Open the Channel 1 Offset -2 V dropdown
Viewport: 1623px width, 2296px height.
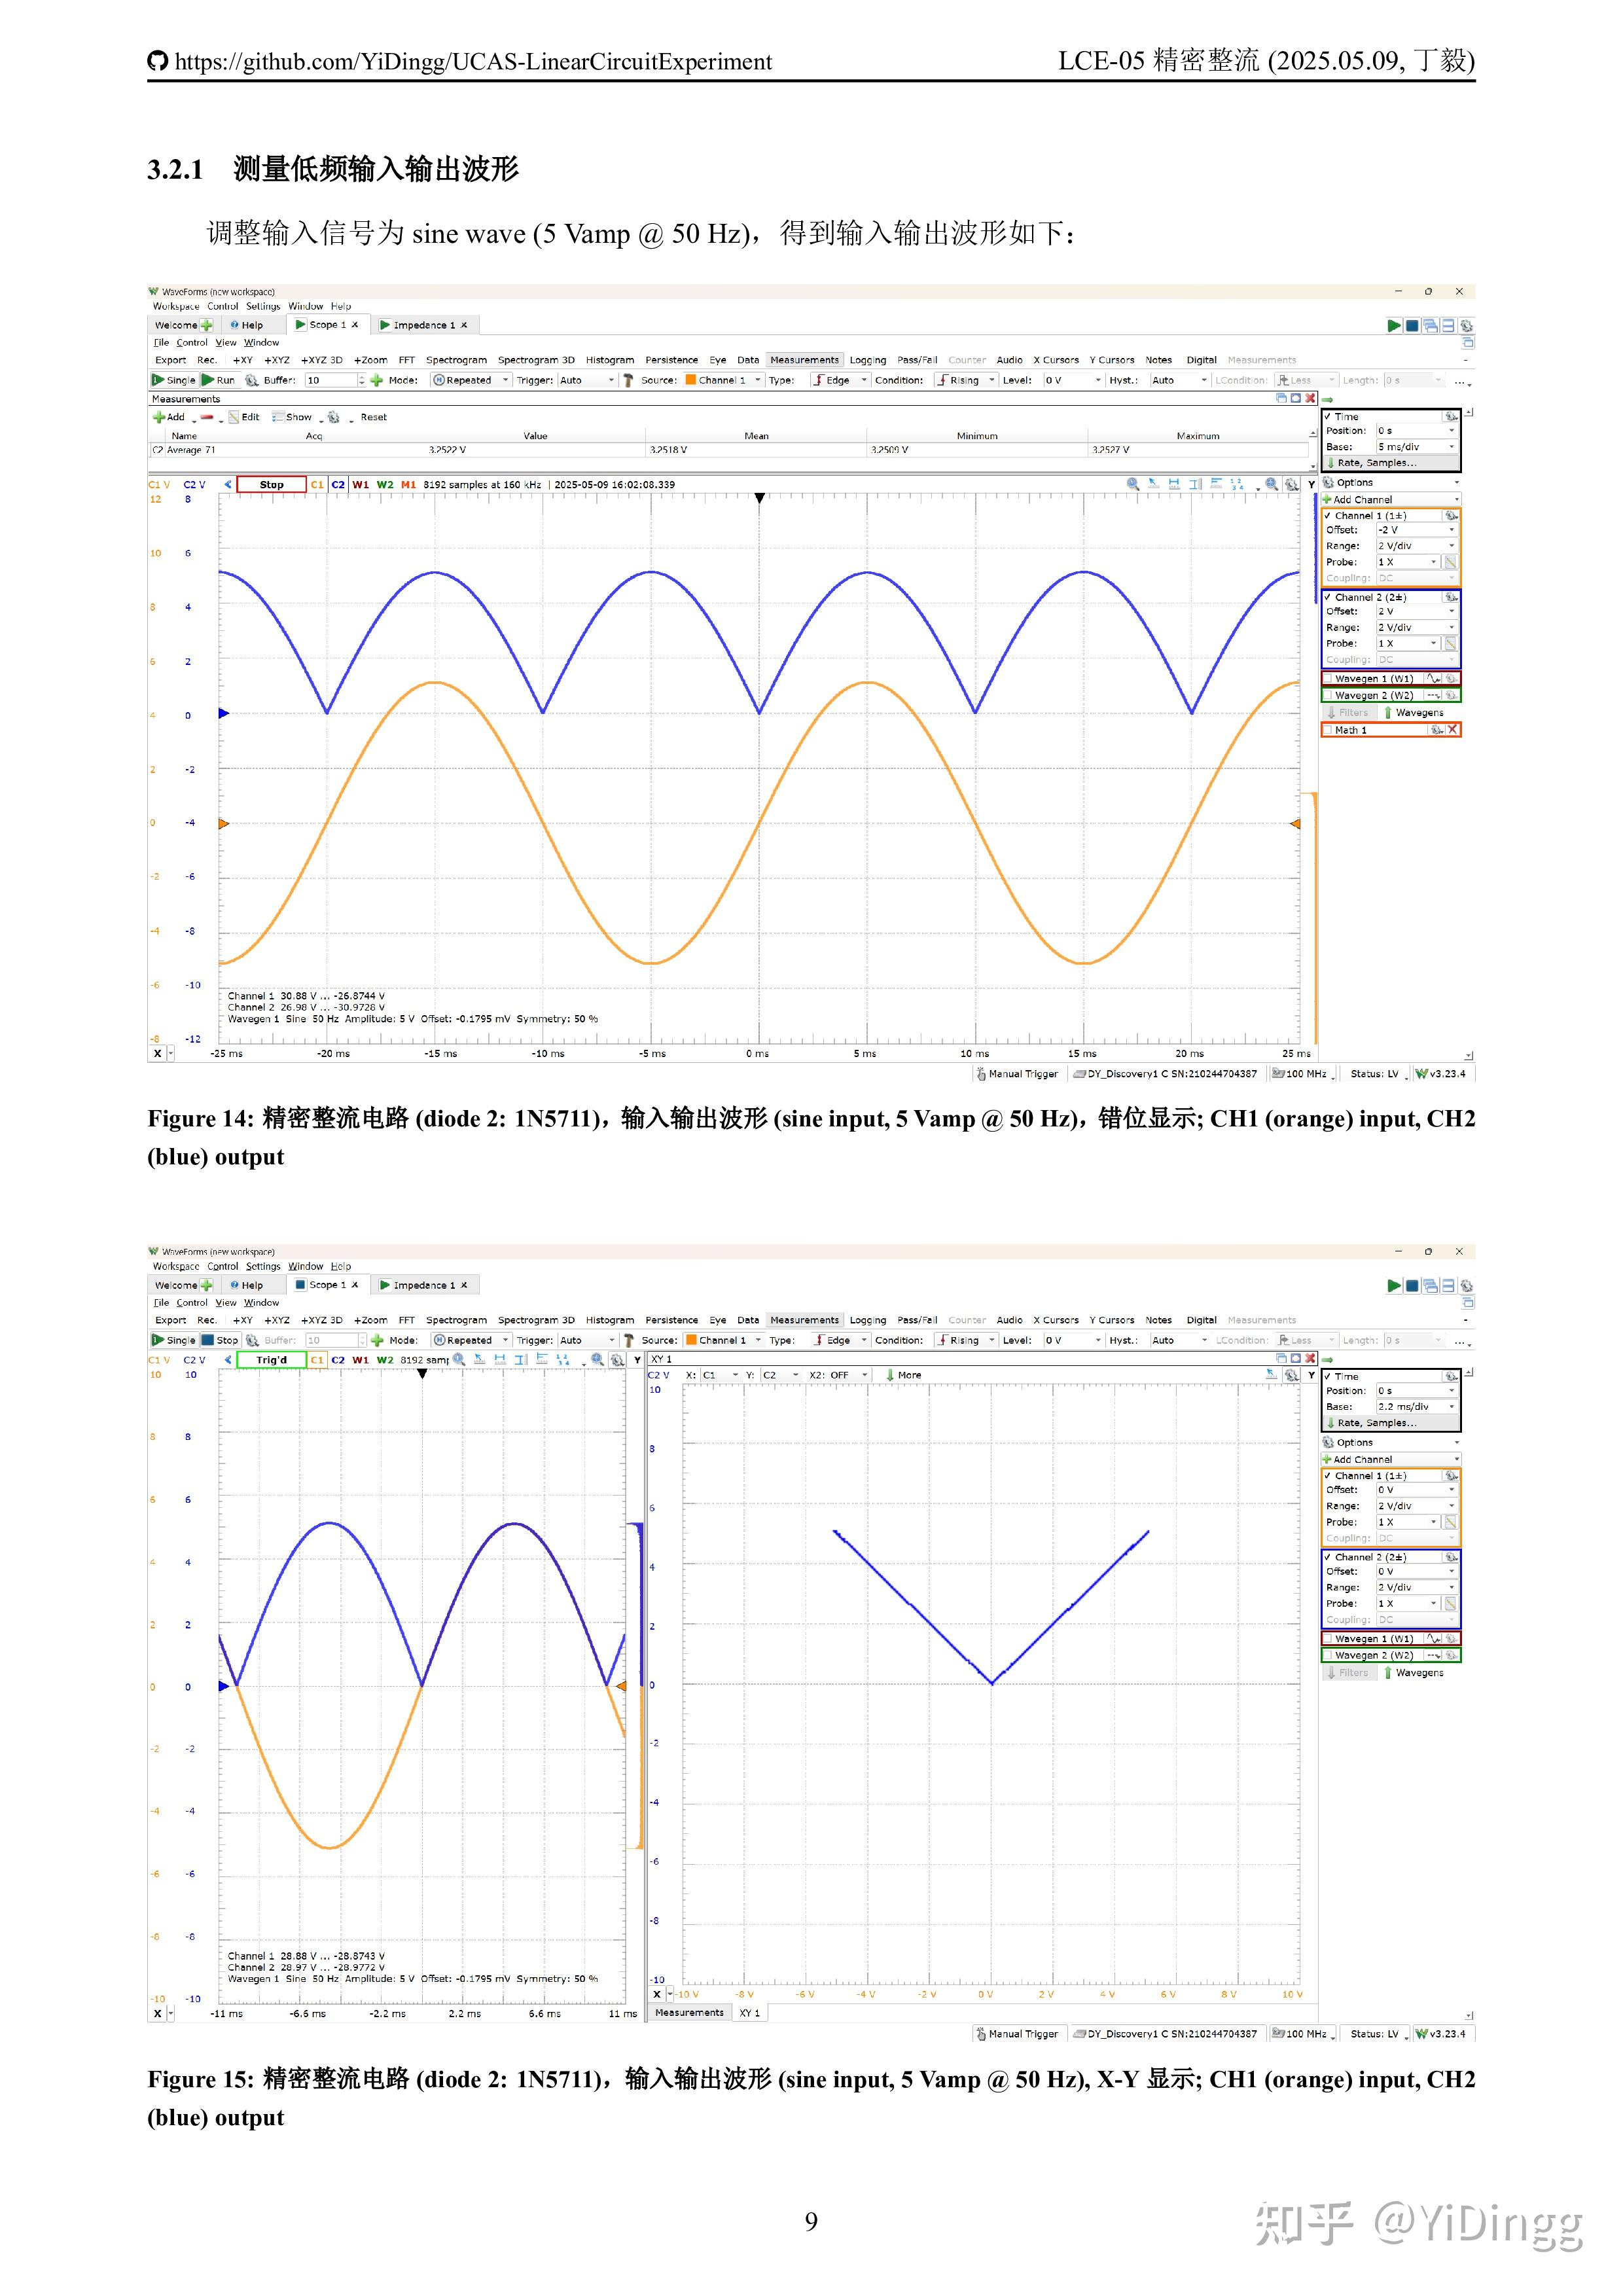click(1417, 530)
